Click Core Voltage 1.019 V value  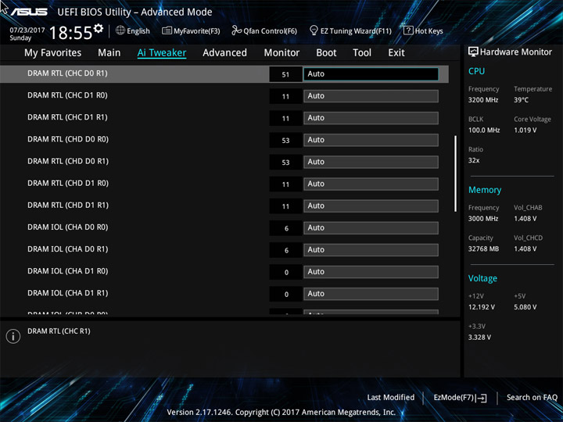pos(525,131)
